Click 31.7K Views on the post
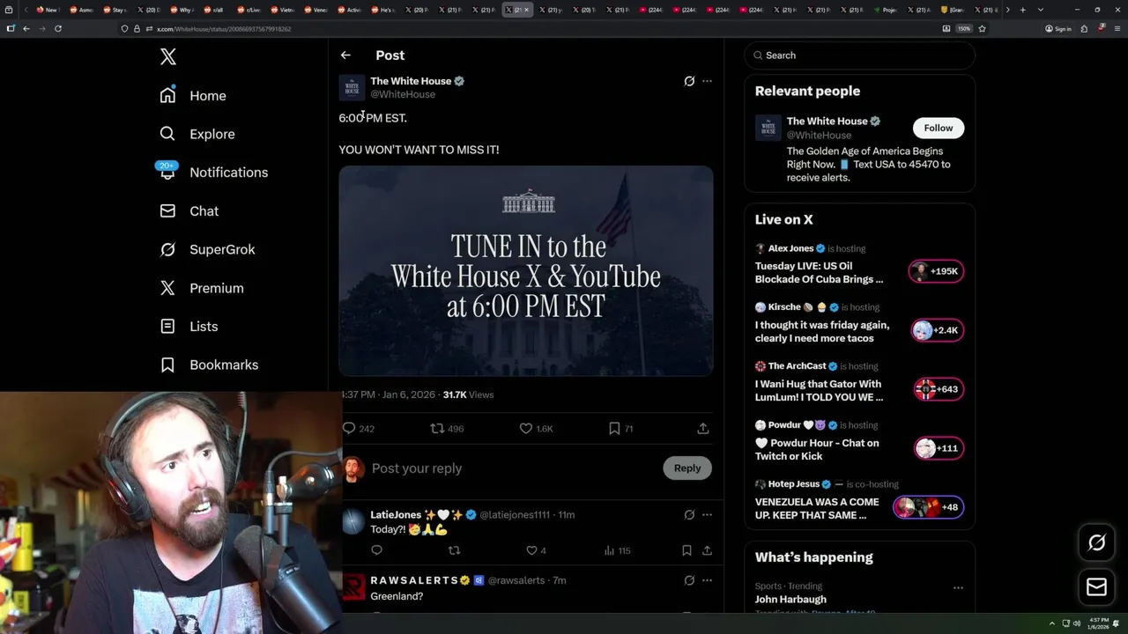Image resolution: width=1128 pixels, height=634 pixels. click(468, 394)
